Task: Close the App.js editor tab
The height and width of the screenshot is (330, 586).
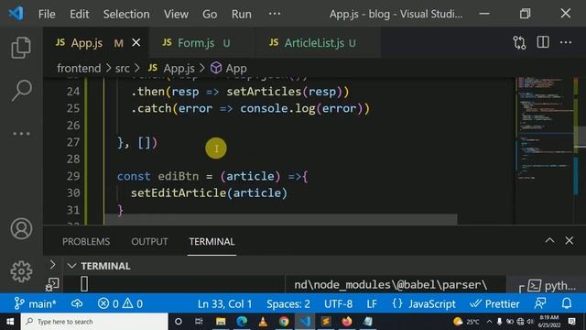Action: (x=136, y=43)
